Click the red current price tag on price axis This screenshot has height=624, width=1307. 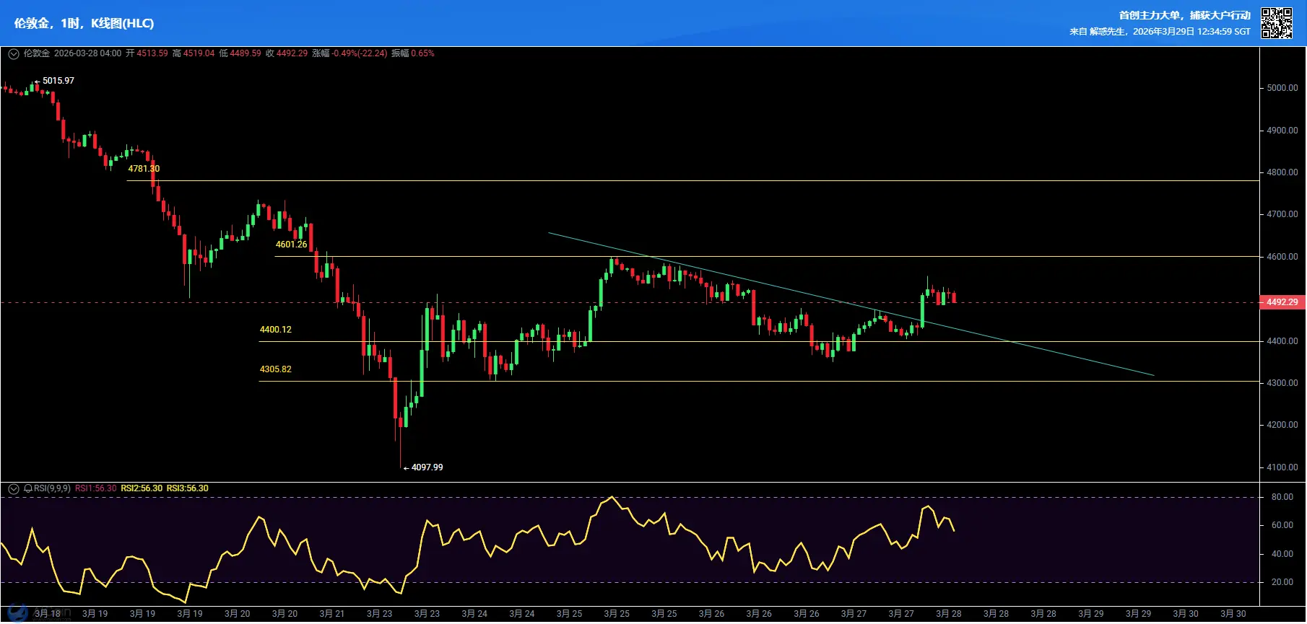(x=1283, y=302)
